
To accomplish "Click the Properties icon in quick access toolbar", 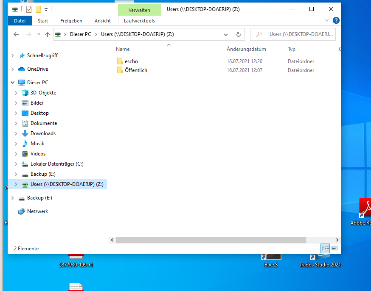I will (28, 9).
